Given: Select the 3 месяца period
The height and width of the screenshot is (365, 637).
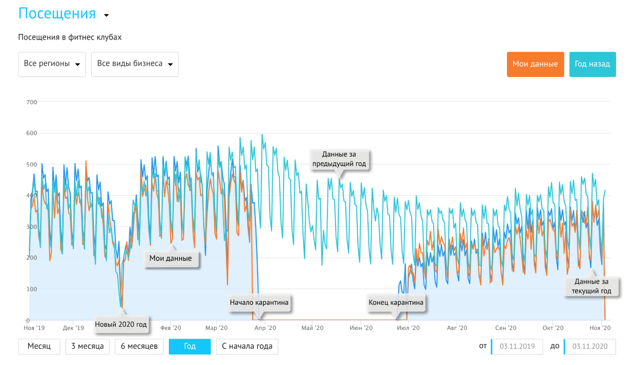Looking at the screenshot, I should [x=87, y=346].
